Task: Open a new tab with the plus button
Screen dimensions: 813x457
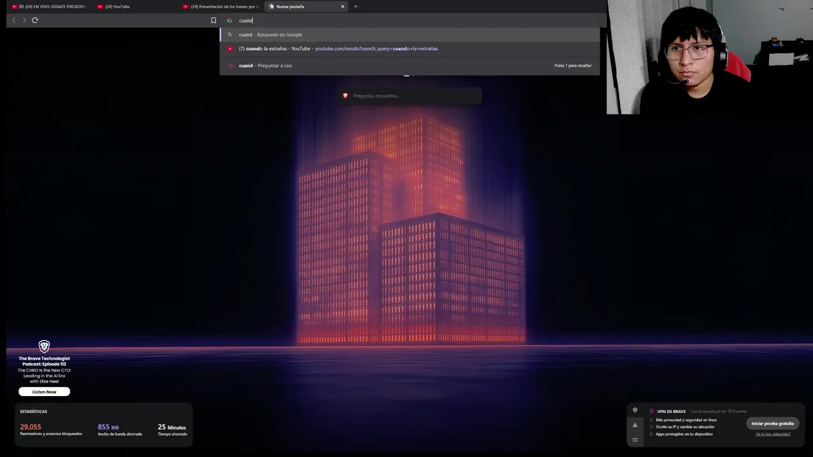Action: click(x=356, y=6)
